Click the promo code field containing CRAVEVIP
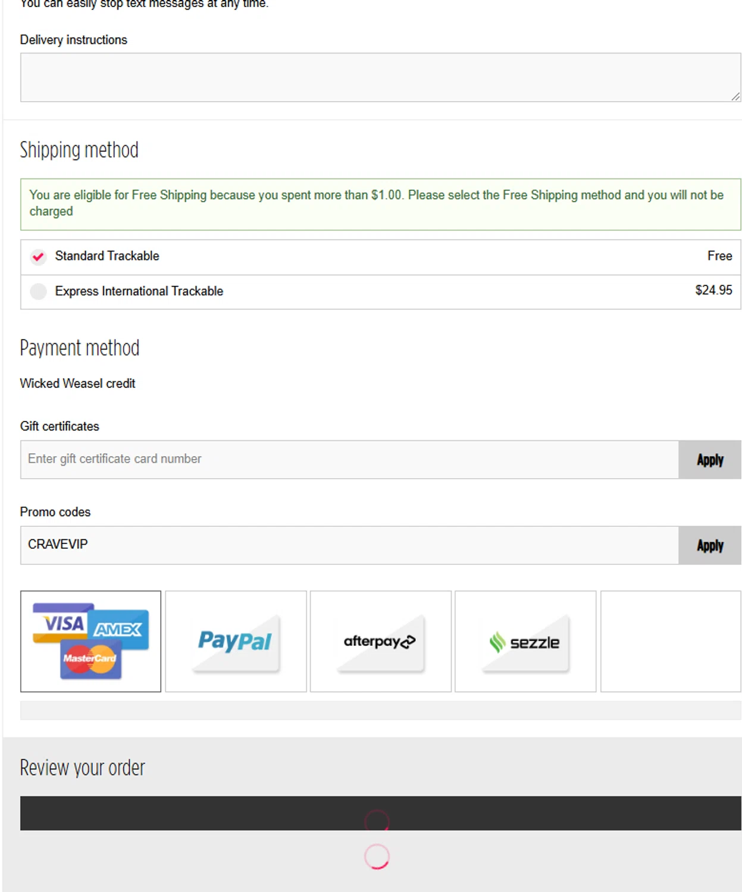742x892 pixels. tap(349, 545)
